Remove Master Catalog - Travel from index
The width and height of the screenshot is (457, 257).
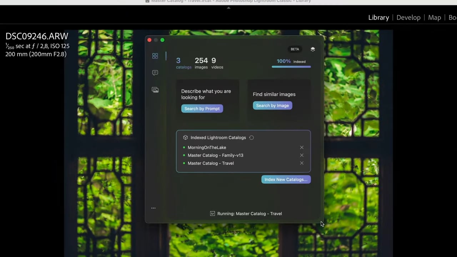click(x=302, y=163)
